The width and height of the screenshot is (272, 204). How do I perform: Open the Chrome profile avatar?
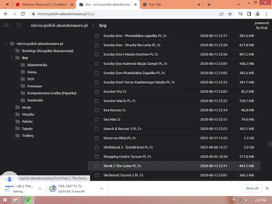click(258, 14)
